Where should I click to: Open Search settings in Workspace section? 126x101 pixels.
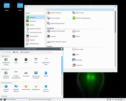coord(46,74)
